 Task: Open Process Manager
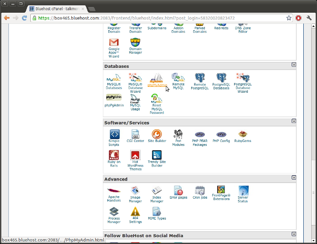click(114, 215)
